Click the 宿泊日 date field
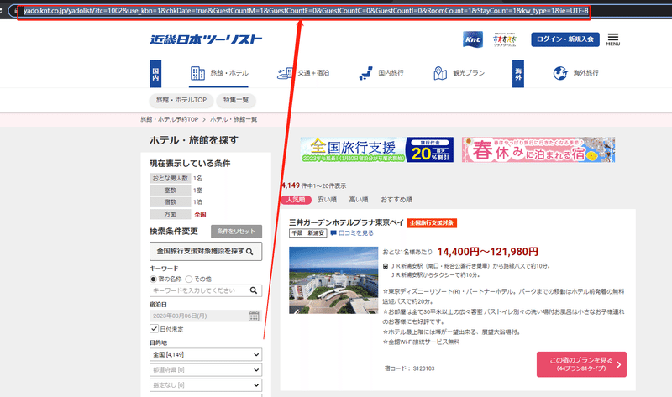This screenshot has height=397, width=672. [198, 316]
